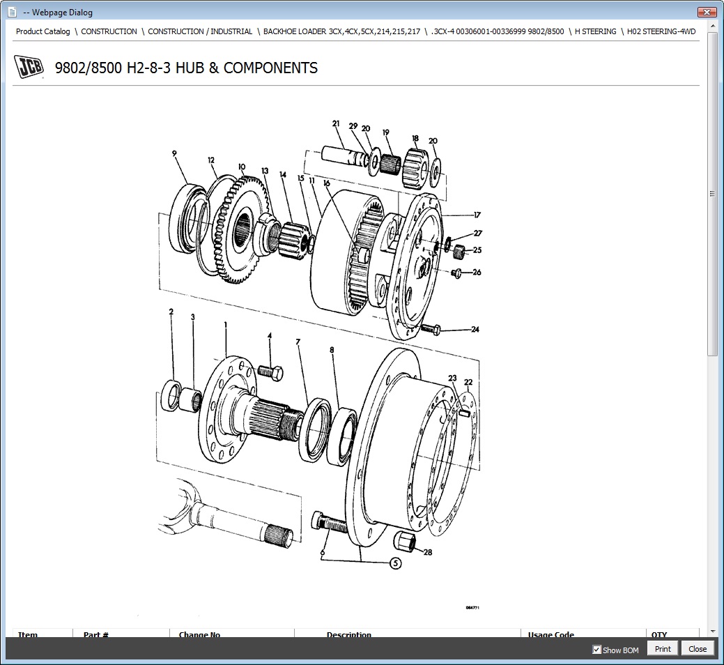Select callout number 21 in diagram
The image size is (724, 665).
[336, 123]
